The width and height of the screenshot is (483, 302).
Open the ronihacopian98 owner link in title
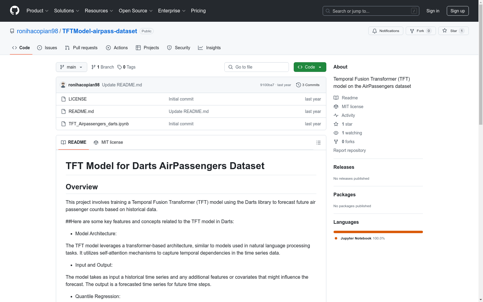pyautogui.click(x=37, y=31)
